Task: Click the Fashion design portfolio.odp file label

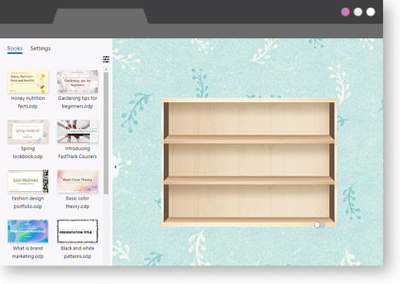Action: pyautogui.click(x=28, y=202)
